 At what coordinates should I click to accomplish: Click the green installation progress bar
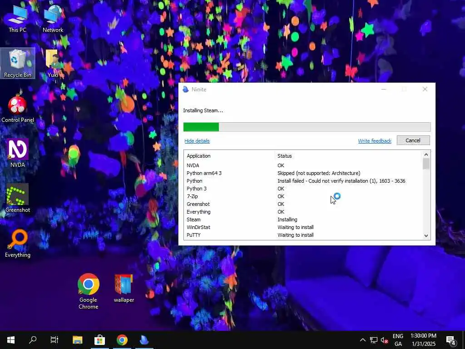(x=307, y=127)
